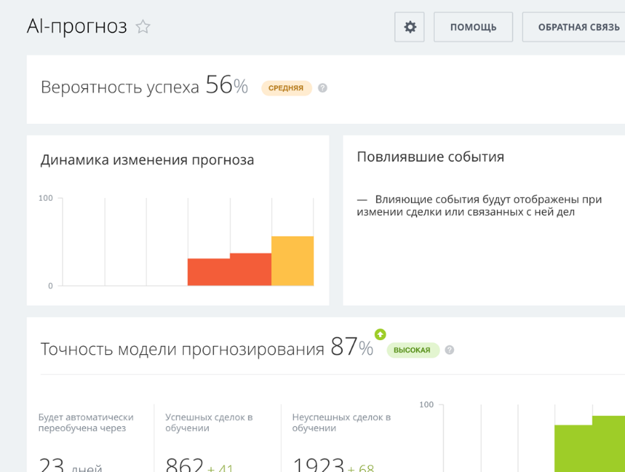Viewport: 625px width, 472px height.
Task: Select the СРЕДНЯЯ probability badge
Action: [x=287, y=87]
